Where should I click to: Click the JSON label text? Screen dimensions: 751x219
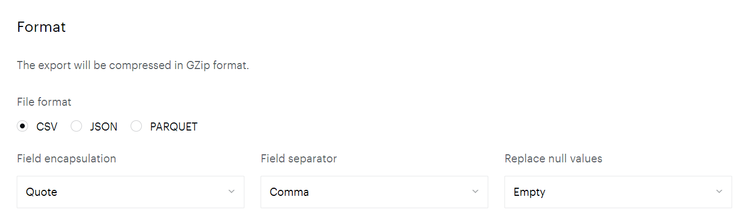pyautogui.click(x=104, y=127)
